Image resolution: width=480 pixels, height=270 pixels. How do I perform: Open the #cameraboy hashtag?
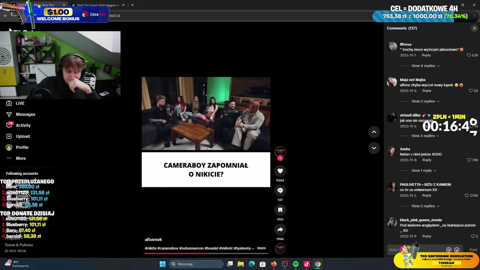tap(168, 248)
